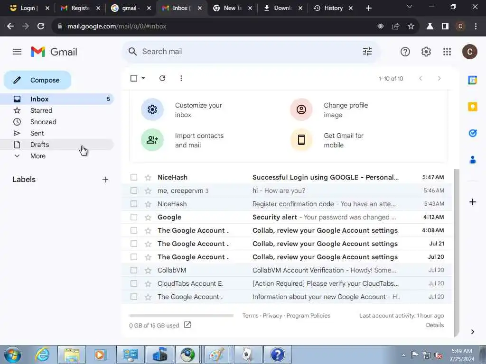486x364 pixels.
Task: Get add-ons with the side panel plus icon
Action: click(472, 202)
